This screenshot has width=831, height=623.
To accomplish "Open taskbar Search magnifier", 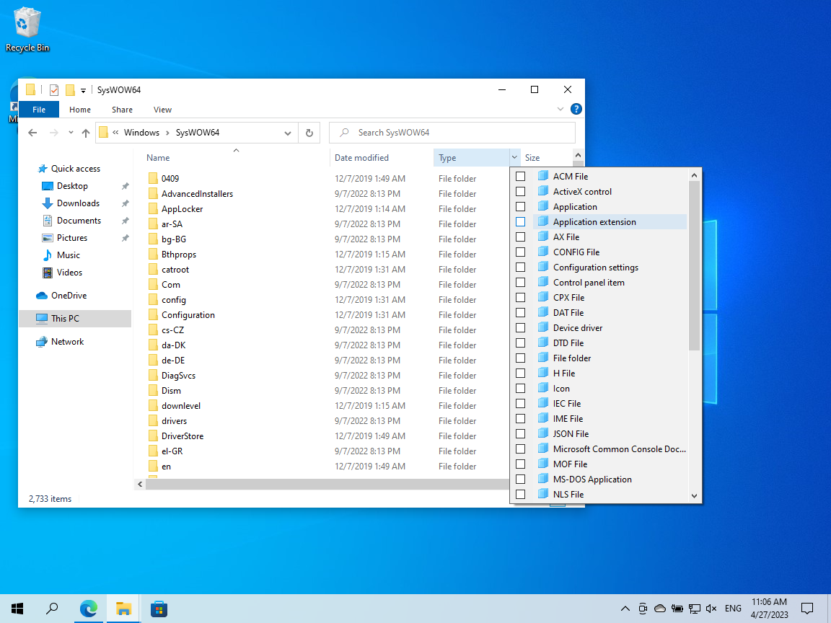I will (x=52, y=609).
